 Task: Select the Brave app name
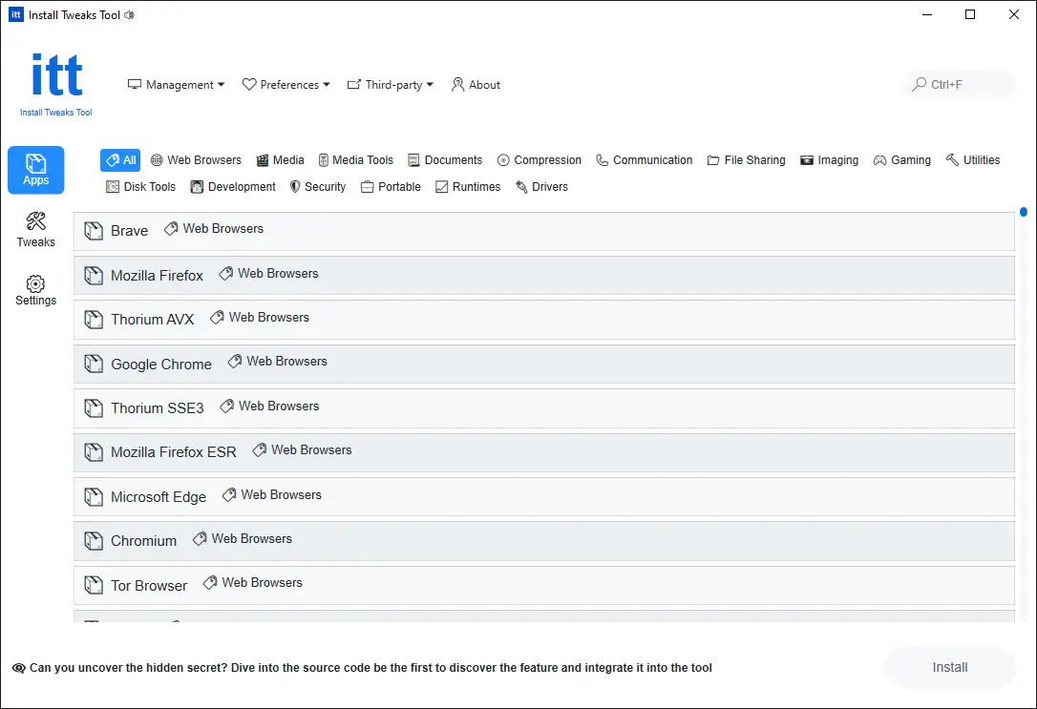point(130,231)
